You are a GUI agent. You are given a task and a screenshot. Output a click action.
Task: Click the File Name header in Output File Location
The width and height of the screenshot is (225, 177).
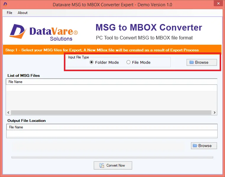112,127
